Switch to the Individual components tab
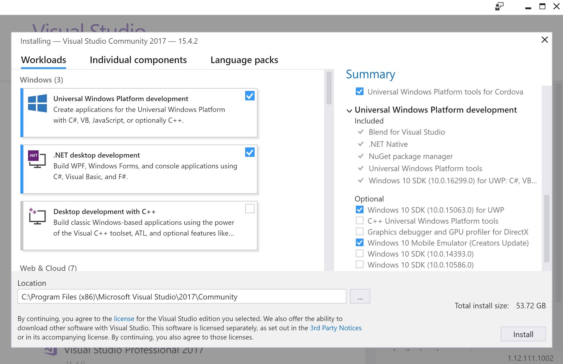The image size is (563, 364). (x=138, y=60)
